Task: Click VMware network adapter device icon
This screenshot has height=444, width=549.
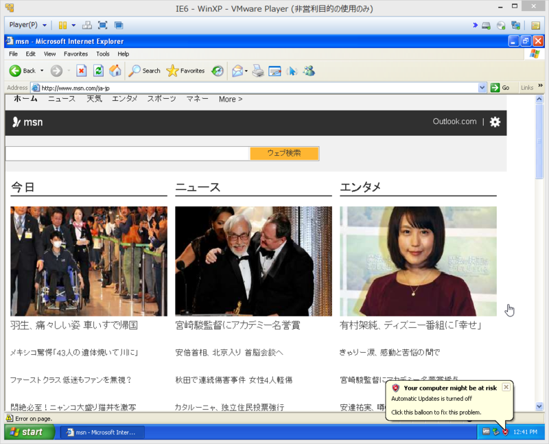Action: point(516,25)
